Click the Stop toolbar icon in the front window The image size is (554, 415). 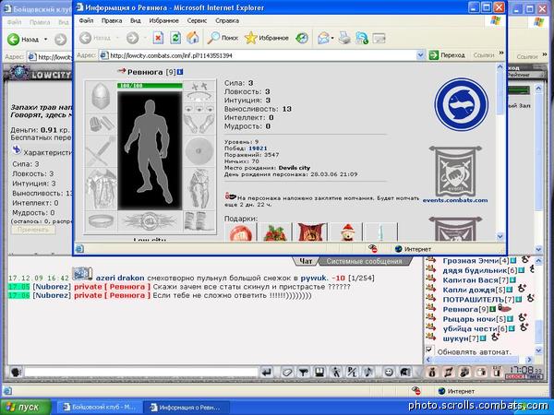coord(158,38)
